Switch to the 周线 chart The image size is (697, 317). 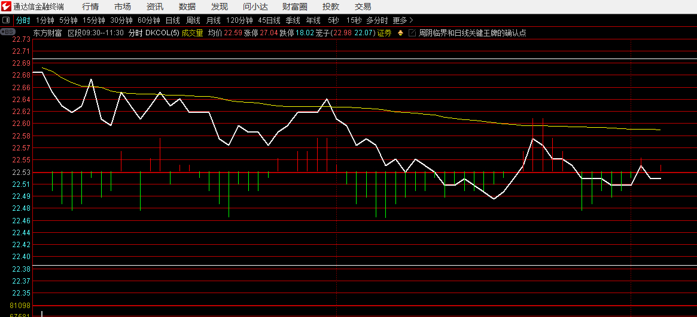(193, 20)
